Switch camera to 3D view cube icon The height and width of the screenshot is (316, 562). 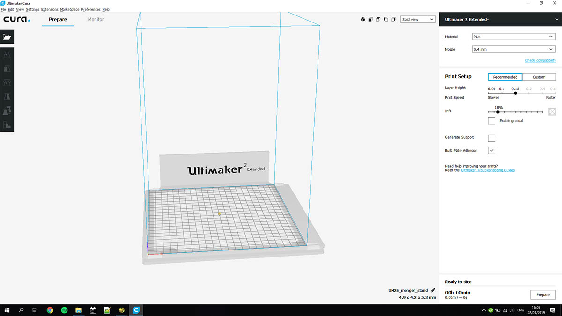tap(363, 20)
